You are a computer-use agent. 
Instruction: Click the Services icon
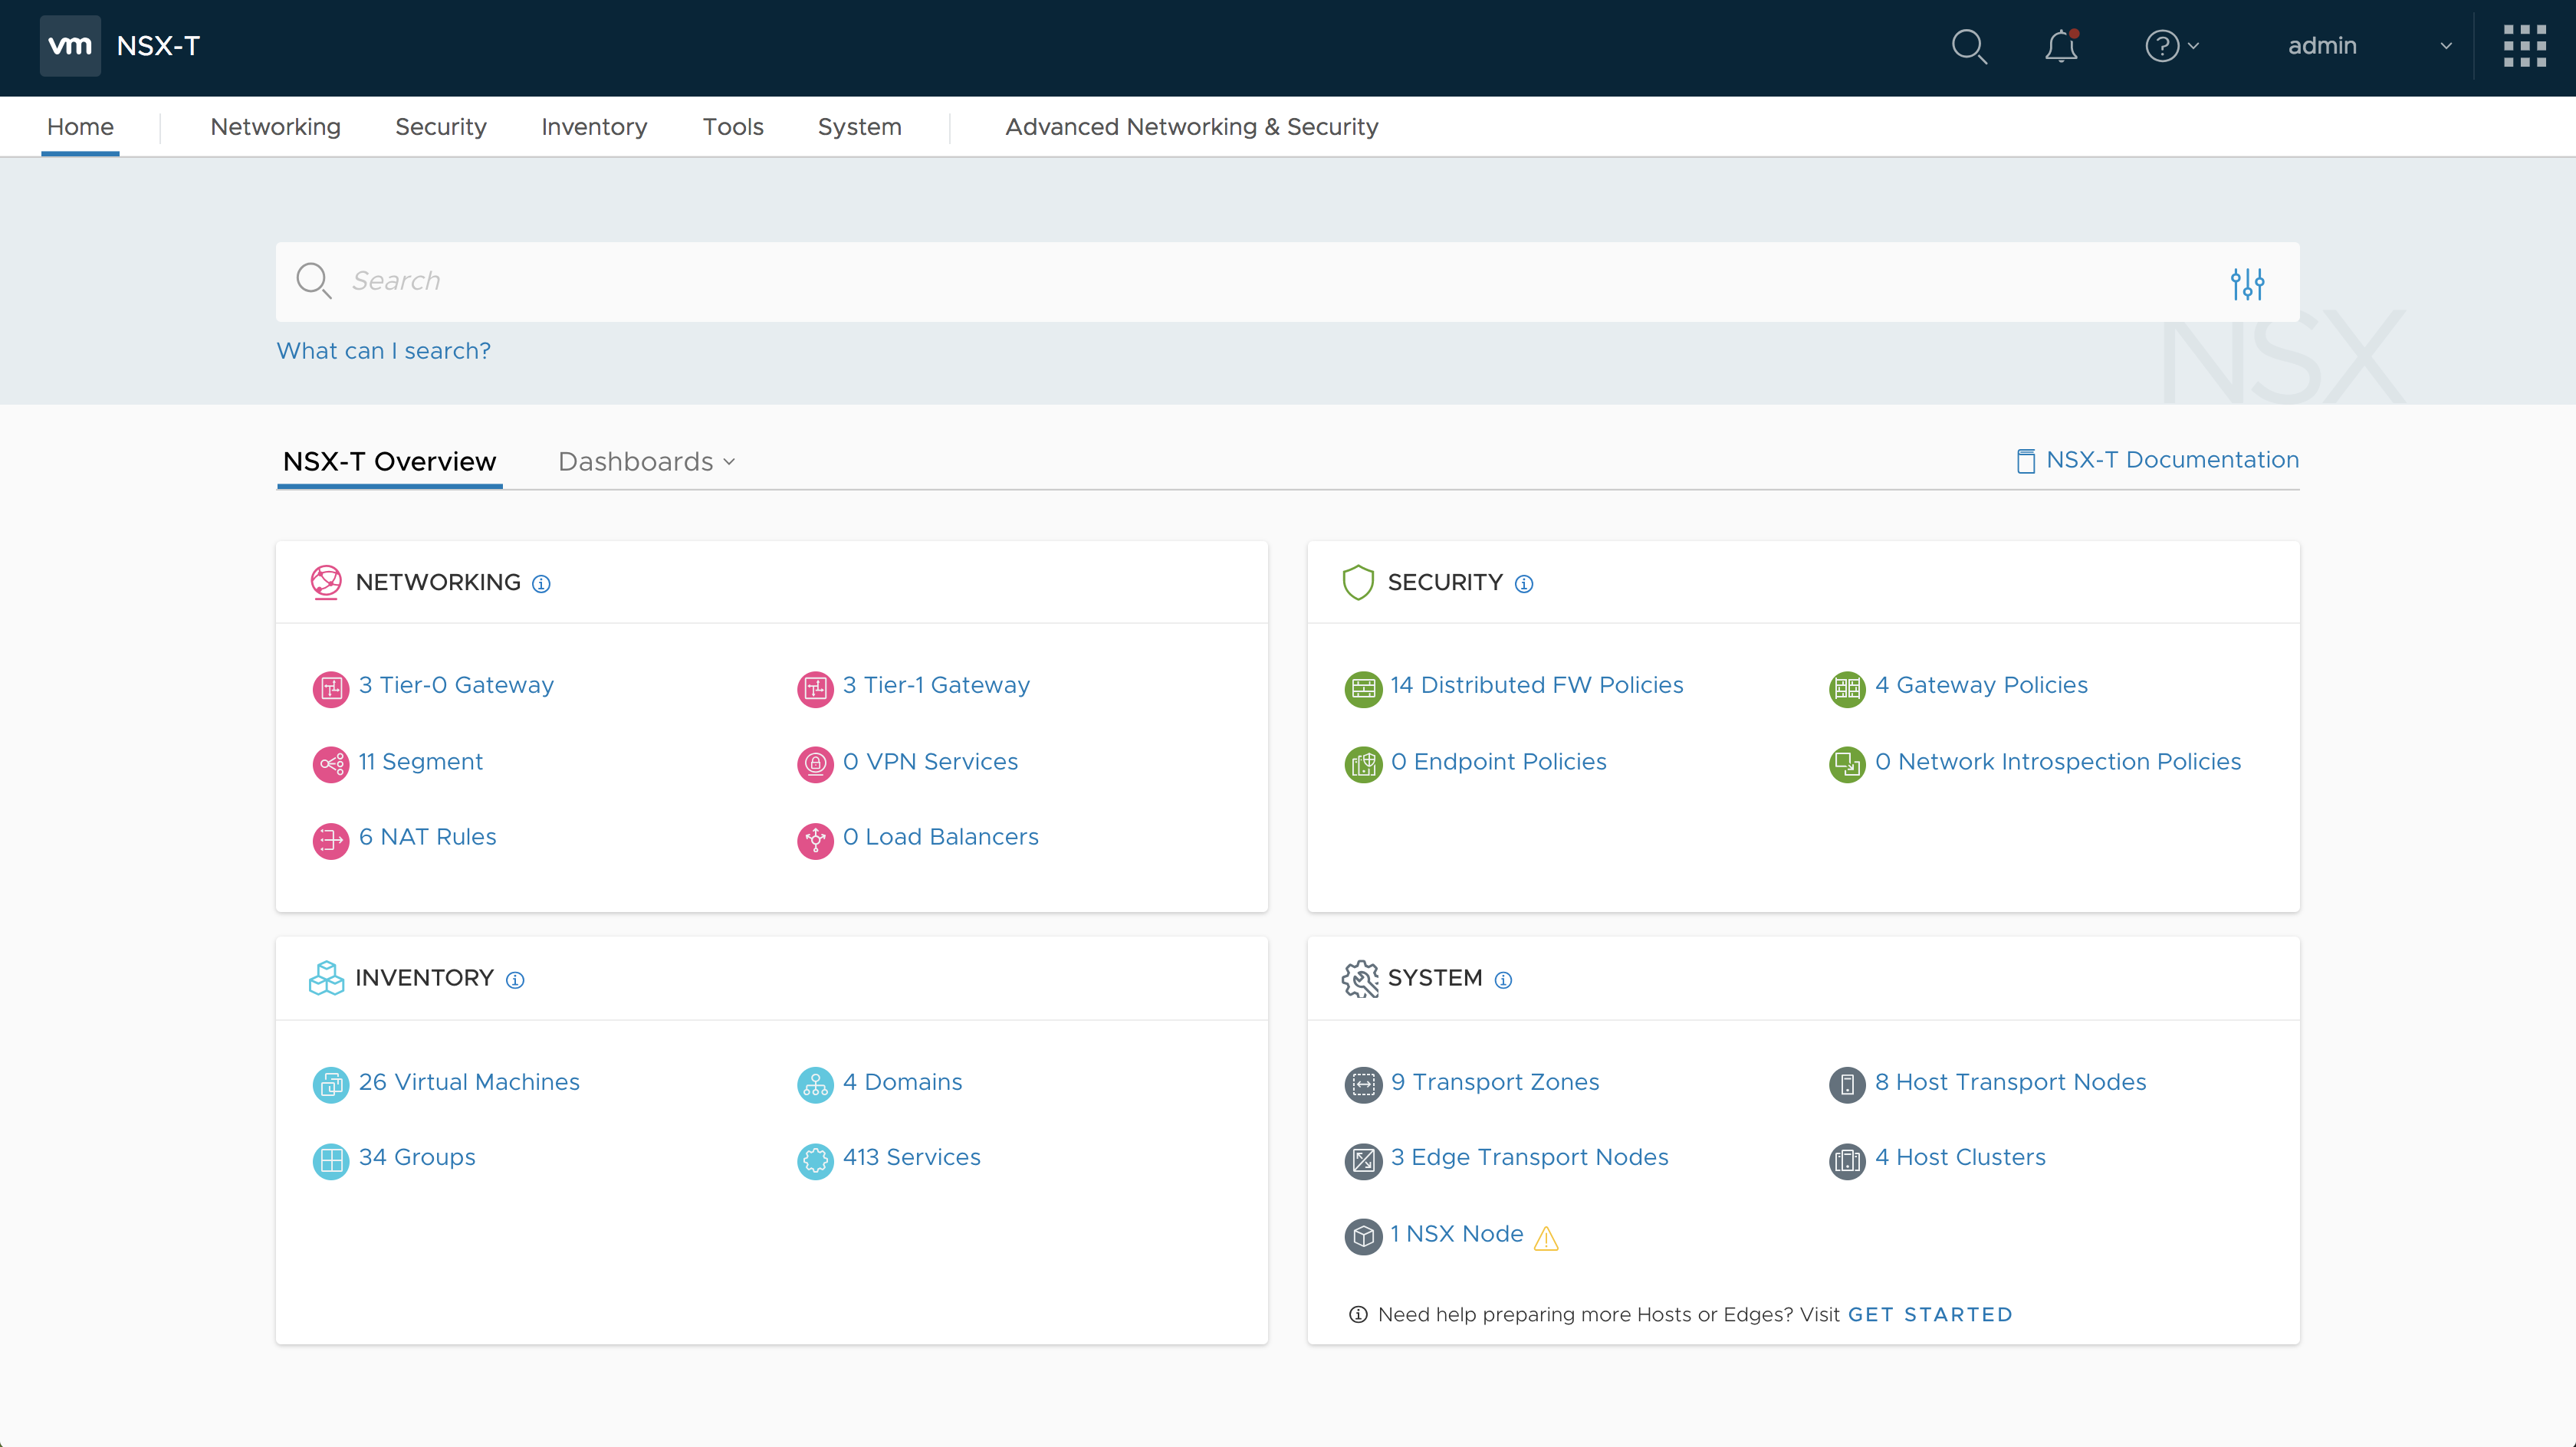[x=815, y=1160]
